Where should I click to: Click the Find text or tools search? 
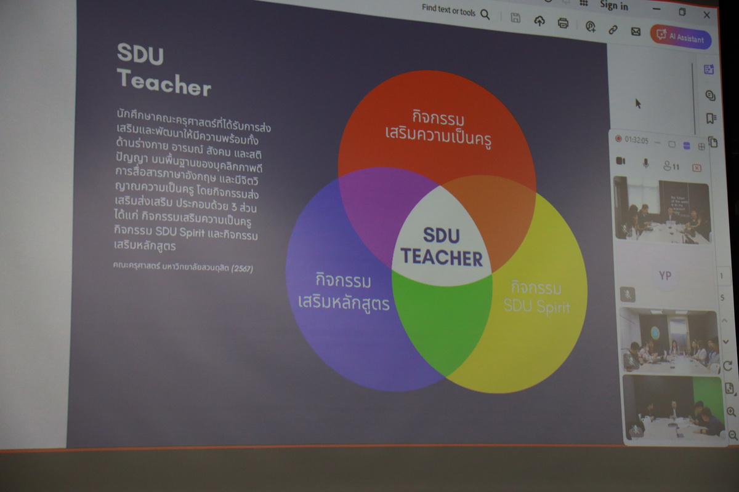[x=456, y=12]
